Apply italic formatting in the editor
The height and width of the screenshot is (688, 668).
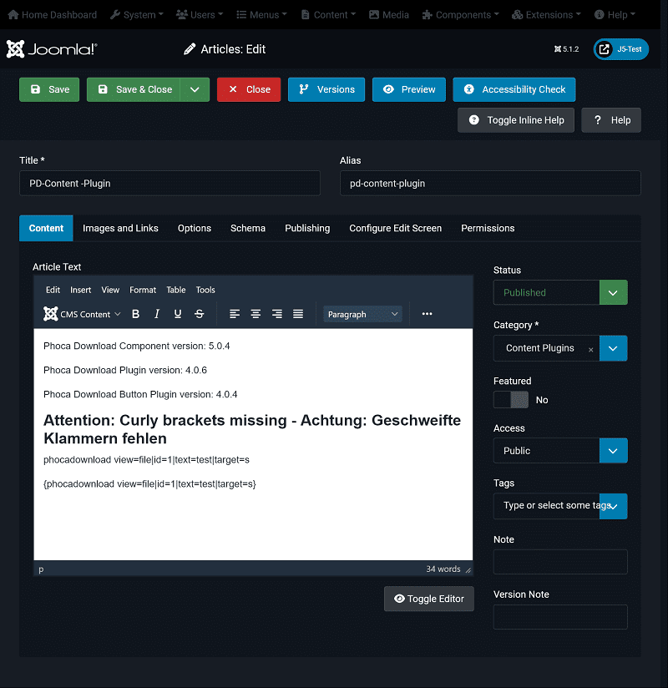click(157, 314)
